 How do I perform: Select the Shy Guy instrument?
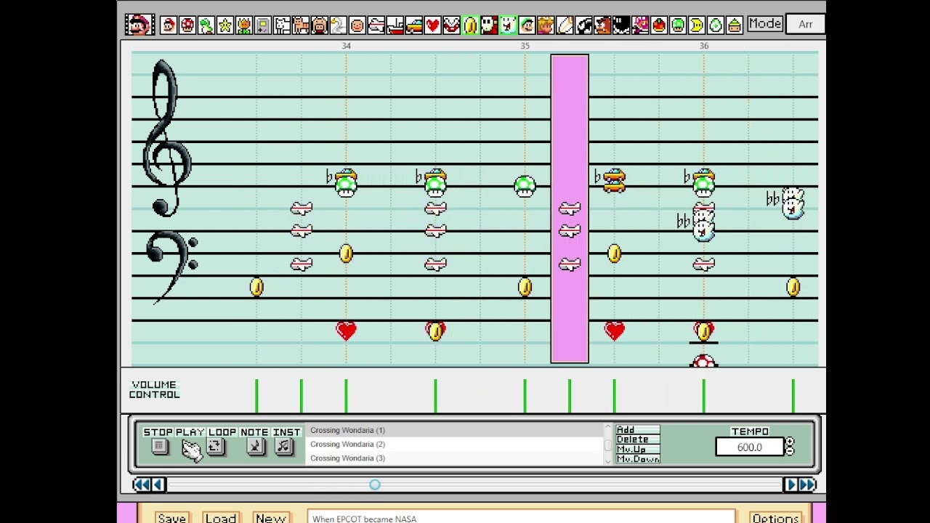point(490,25)
